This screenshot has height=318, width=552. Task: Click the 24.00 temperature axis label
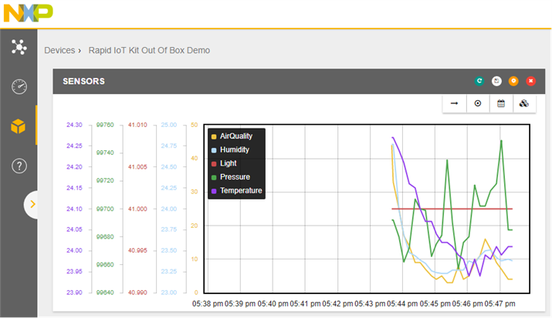74,250
